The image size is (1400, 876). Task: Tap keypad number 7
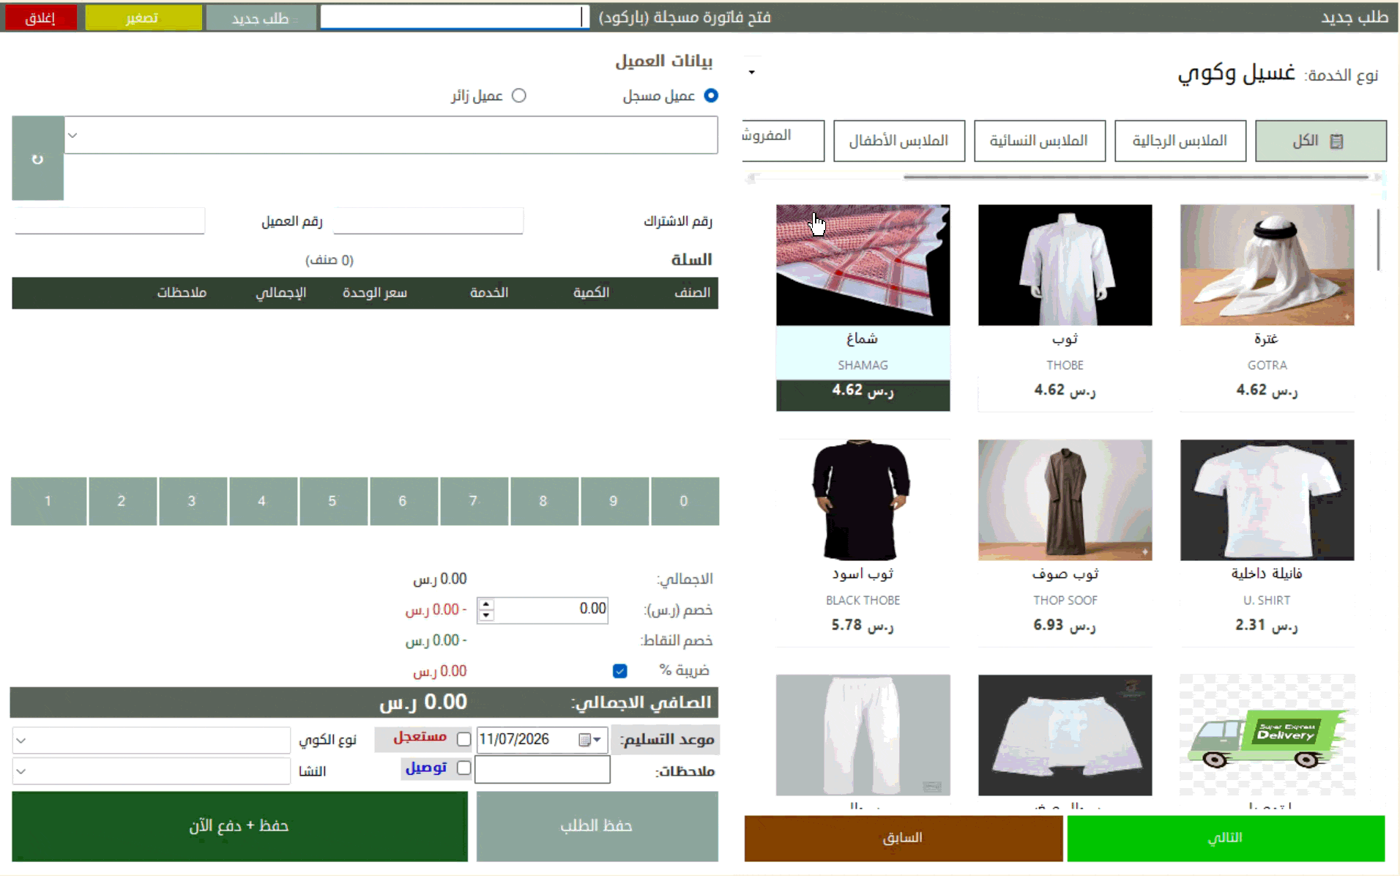point(473,501)
